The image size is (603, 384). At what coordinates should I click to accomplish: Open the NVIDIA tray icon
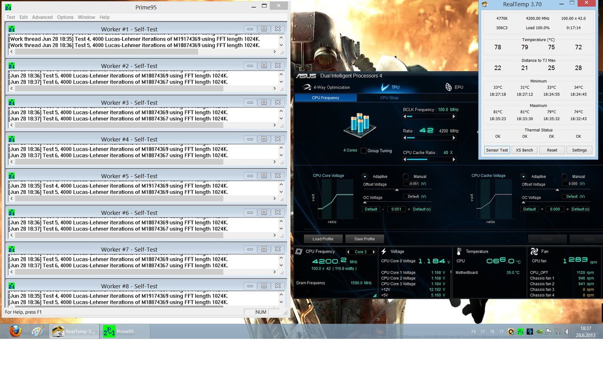[x=539, y=332]
